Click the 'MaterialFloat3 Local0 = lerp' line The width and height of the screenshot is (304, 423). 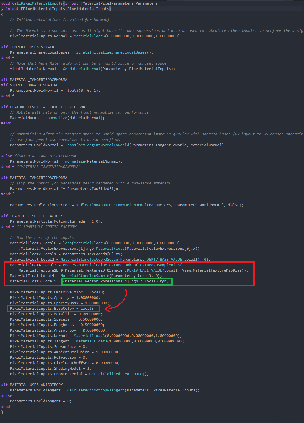[95, 243]
